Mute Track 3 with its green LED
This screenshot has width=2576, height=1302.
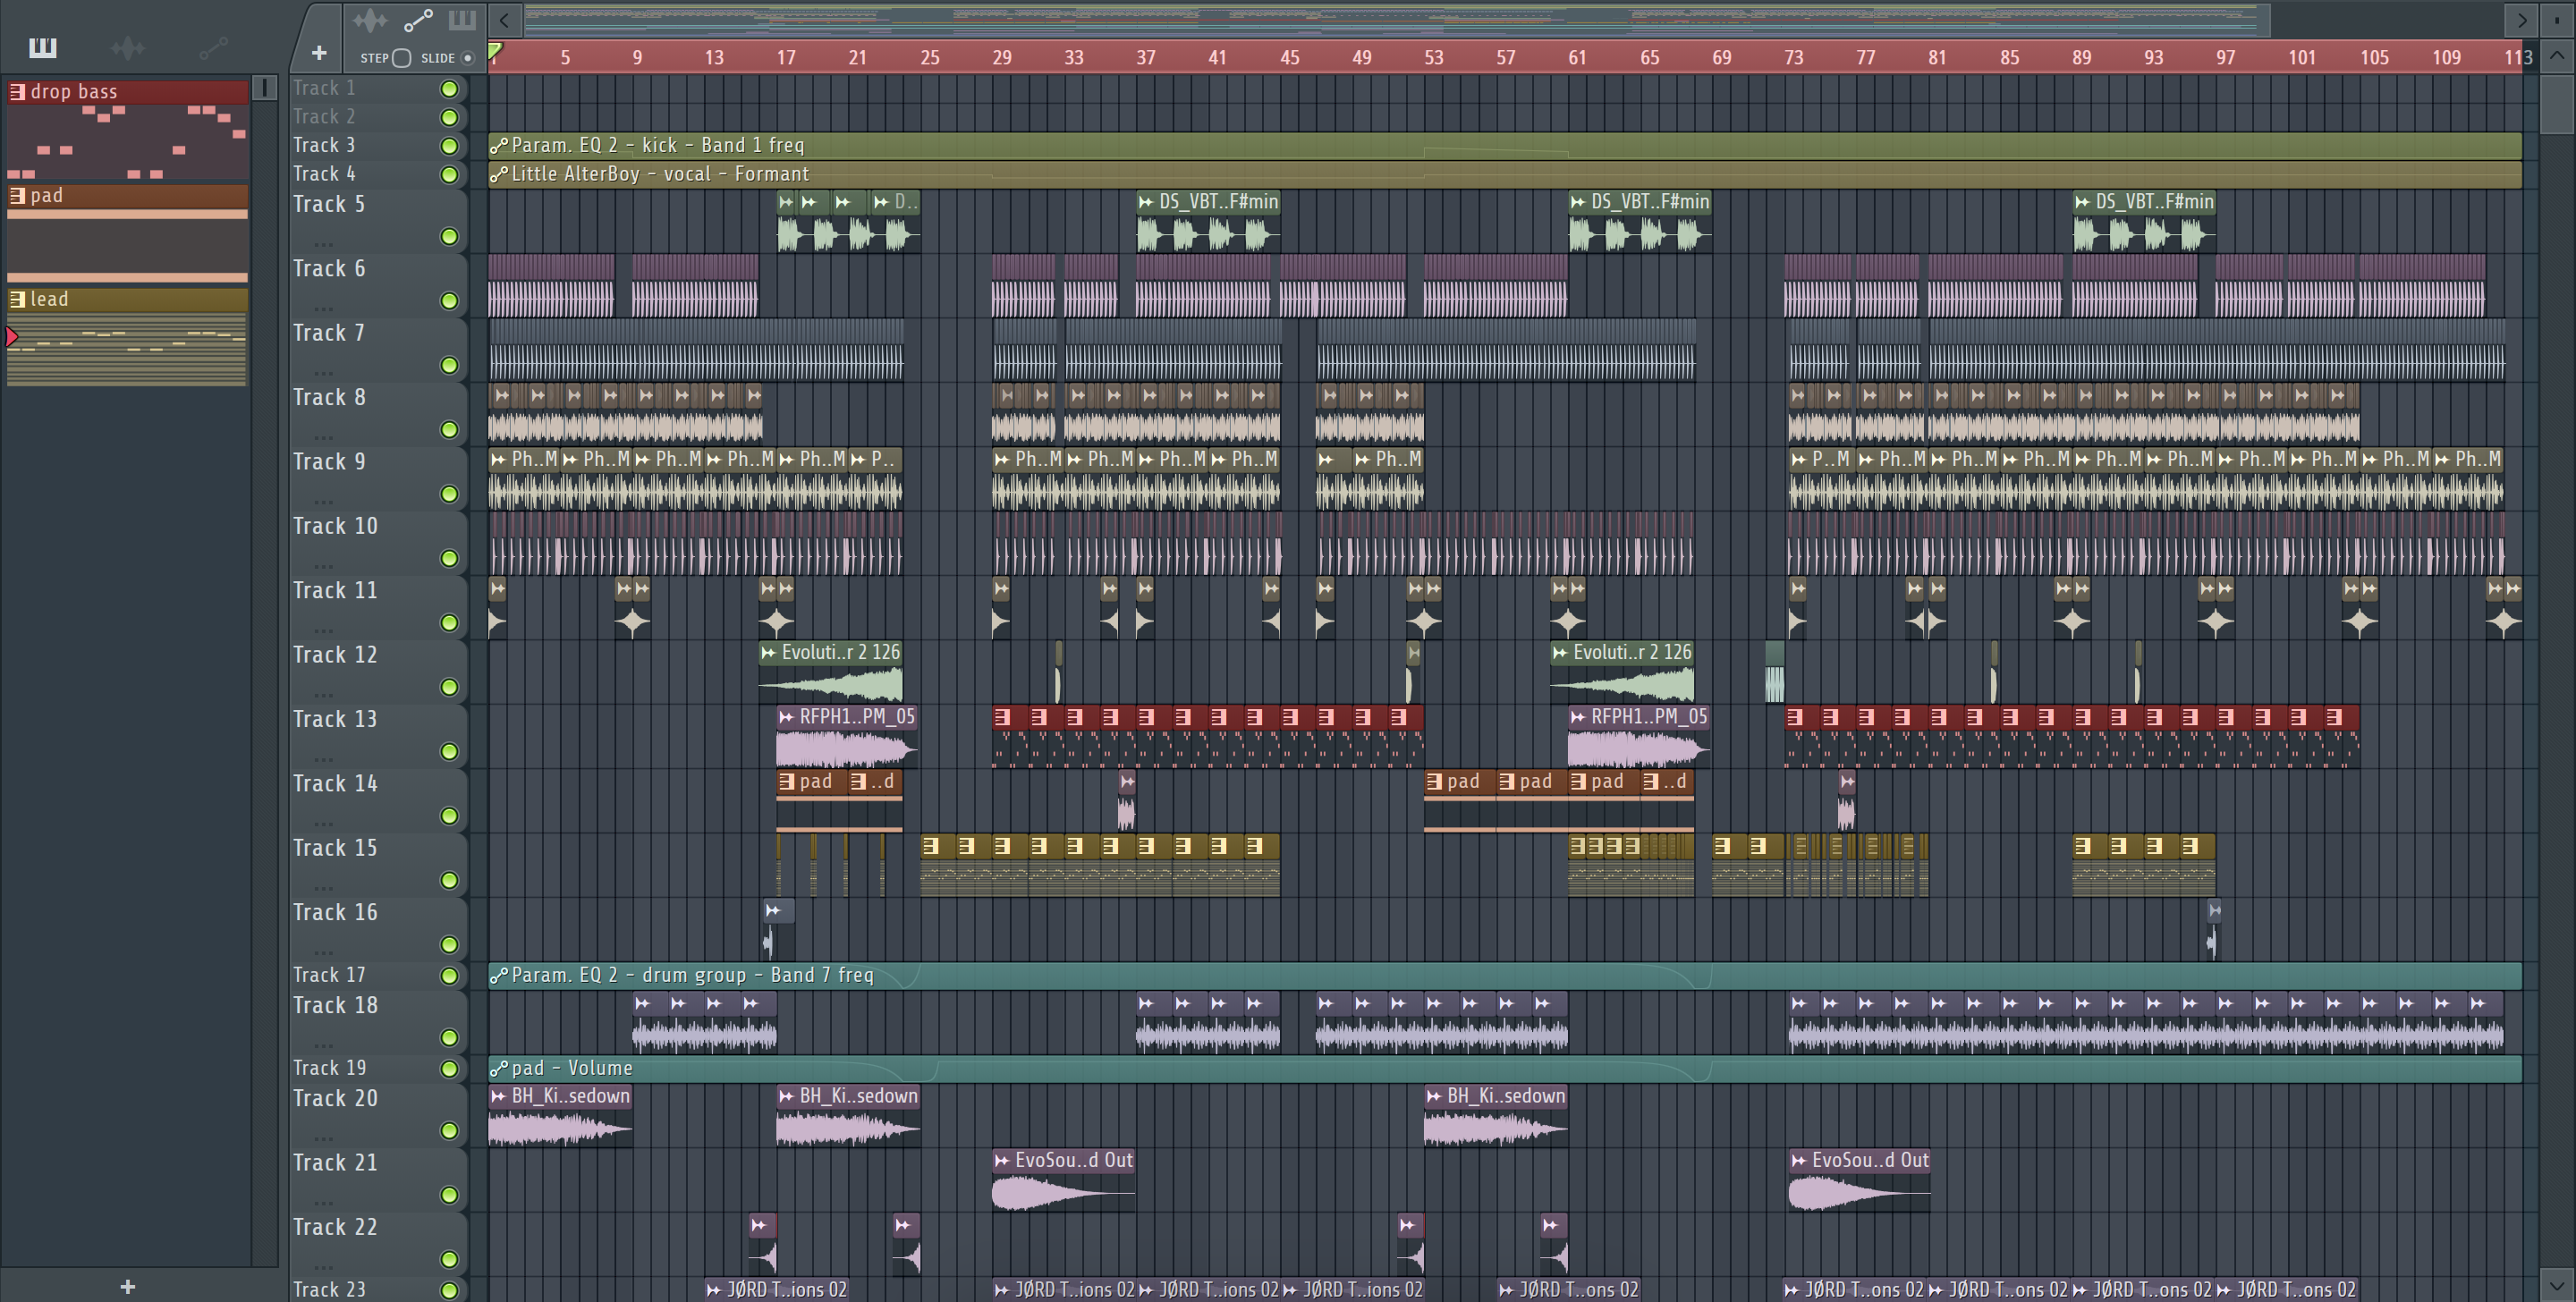pyautogui.click(x=450, y=146)
